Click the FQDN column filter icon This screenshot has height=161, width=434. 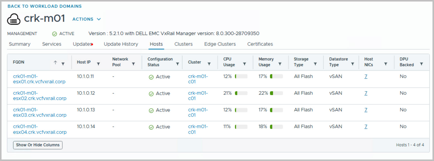coord(63,64)
